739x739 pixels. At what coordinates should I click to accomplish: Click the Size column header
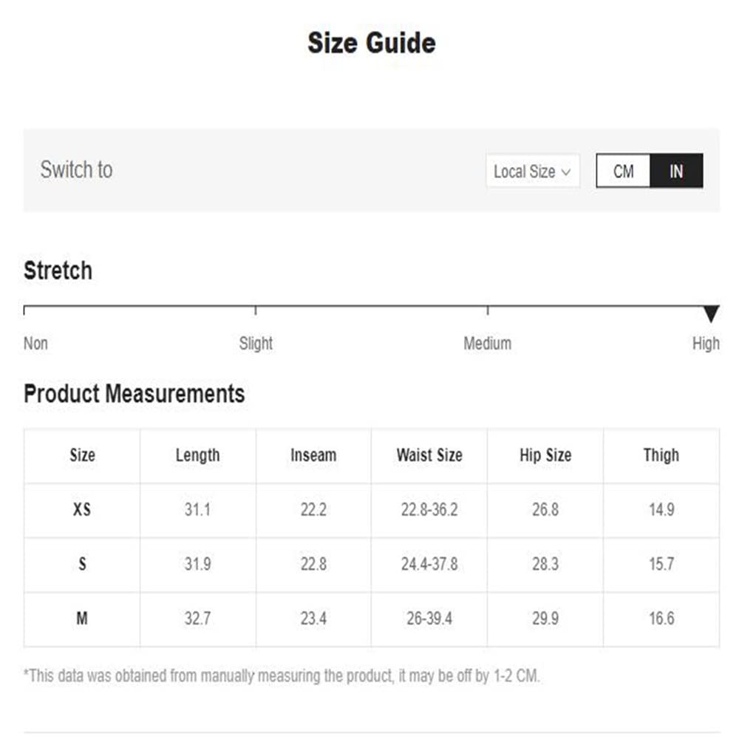(x=83, y=455)
